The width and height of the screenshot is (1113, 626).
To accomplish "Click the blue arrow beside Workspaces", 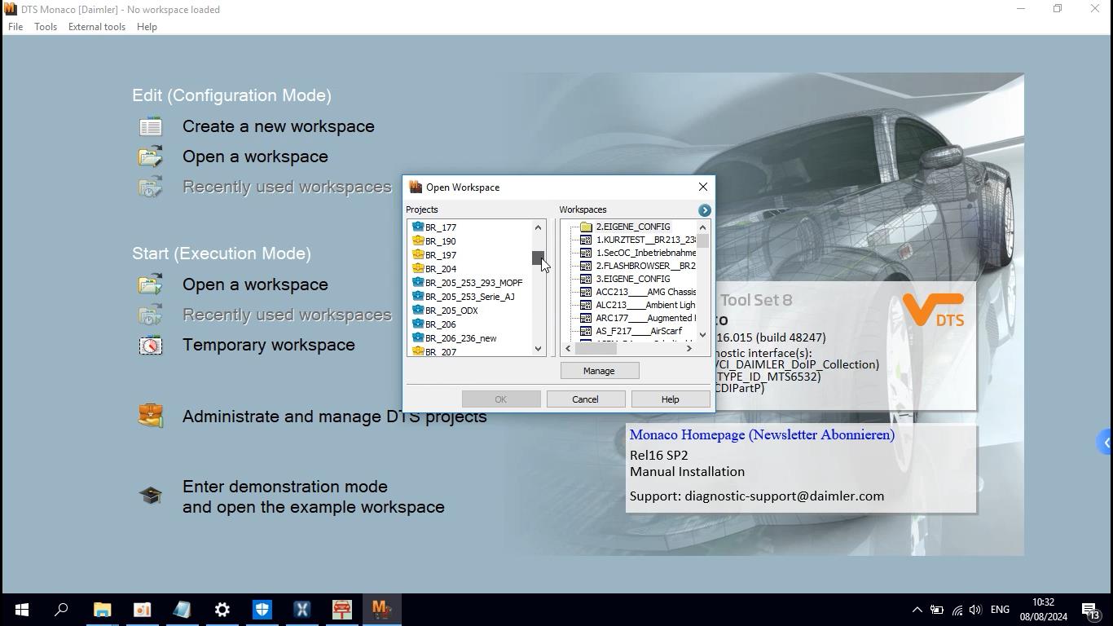I will [x=705, y=210].
